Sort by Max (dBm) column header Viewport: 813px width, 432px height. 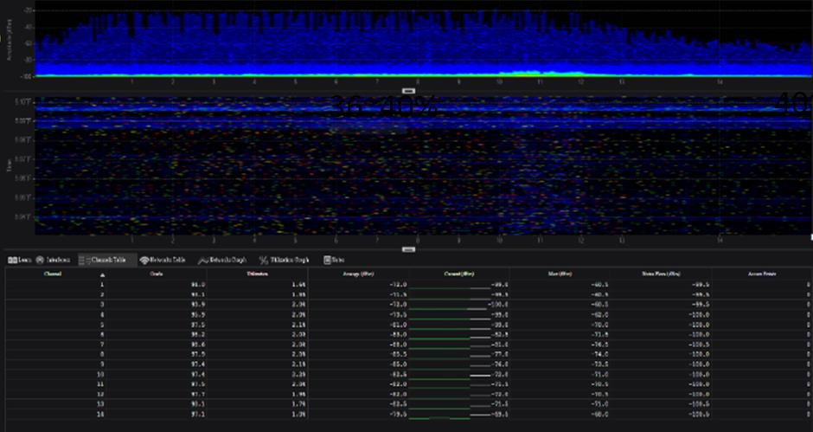(560, 274)
